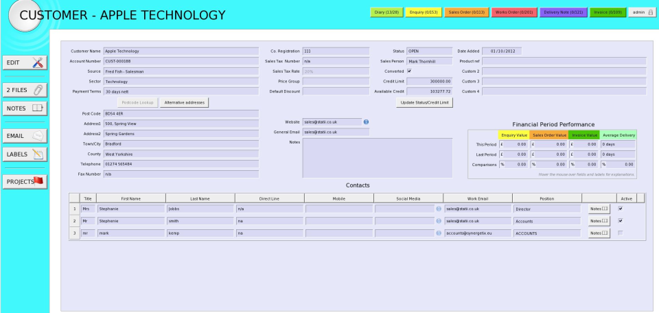Select contact row number 1
This screenshot has height=313, width=659.
click(75, 209)
